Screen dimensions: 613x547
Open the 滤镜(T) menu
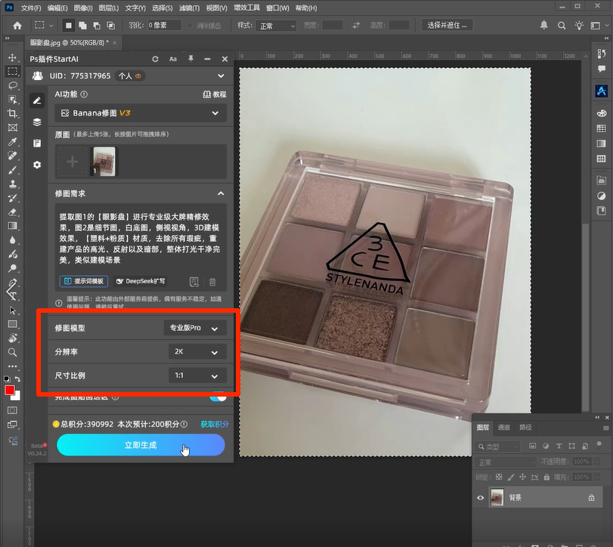point(189,8)
